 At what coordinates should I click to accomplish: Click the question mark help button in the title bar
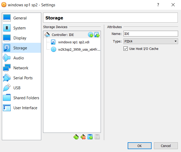(x=158, y=5)
